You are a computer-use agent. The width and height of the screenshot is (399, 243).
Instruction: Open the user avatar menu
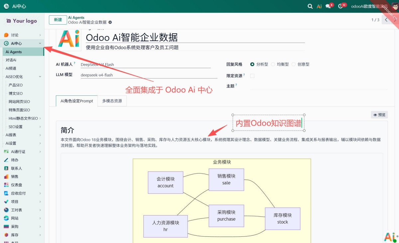(x=395, y=6)
